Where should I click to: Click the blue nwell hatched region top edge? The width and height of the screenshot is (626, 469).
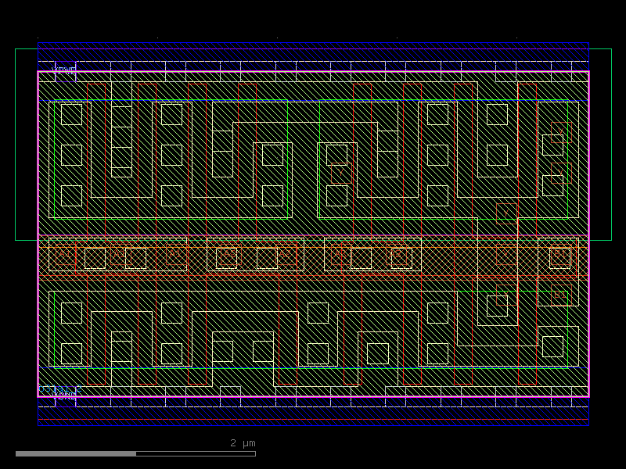tap(313, 47)
